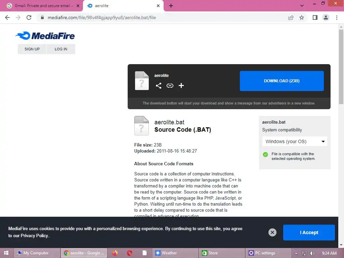Copy link using the chain link icon
Viewport: 344px width, 258px height.
pos(170,86)
